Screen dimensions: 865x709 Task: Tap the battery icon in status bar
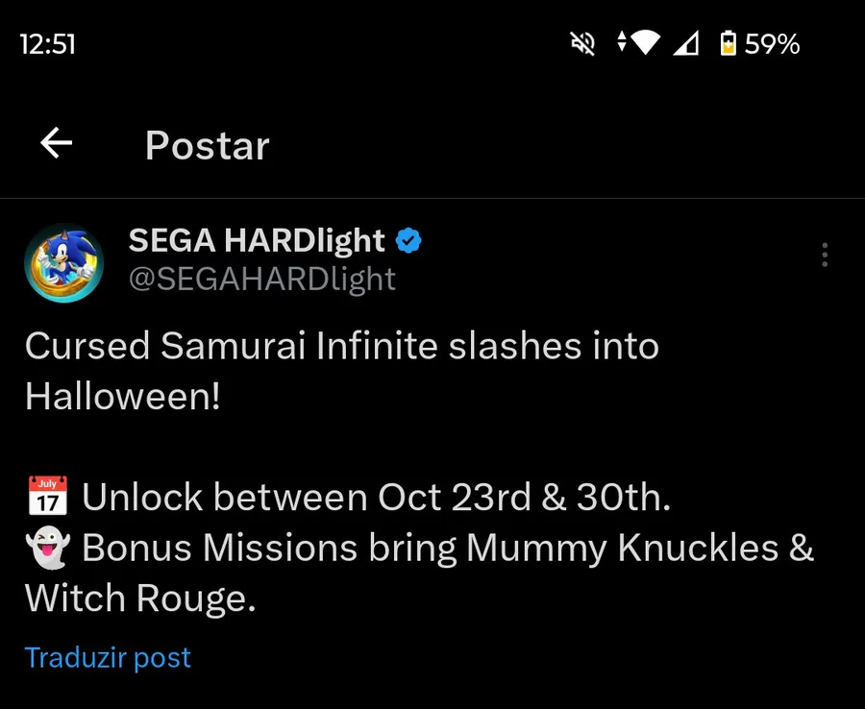(728, 44)
